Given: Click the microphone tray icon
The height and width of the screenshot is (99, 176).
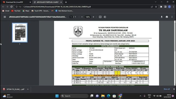Looking at the screenshot, I should click(x=145, y=96).
